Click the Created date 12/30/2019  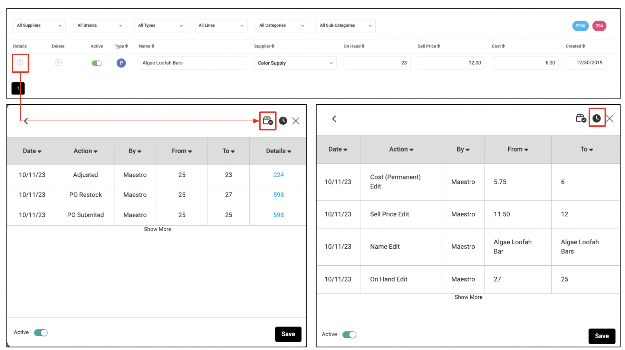click(x=586, y=63)
